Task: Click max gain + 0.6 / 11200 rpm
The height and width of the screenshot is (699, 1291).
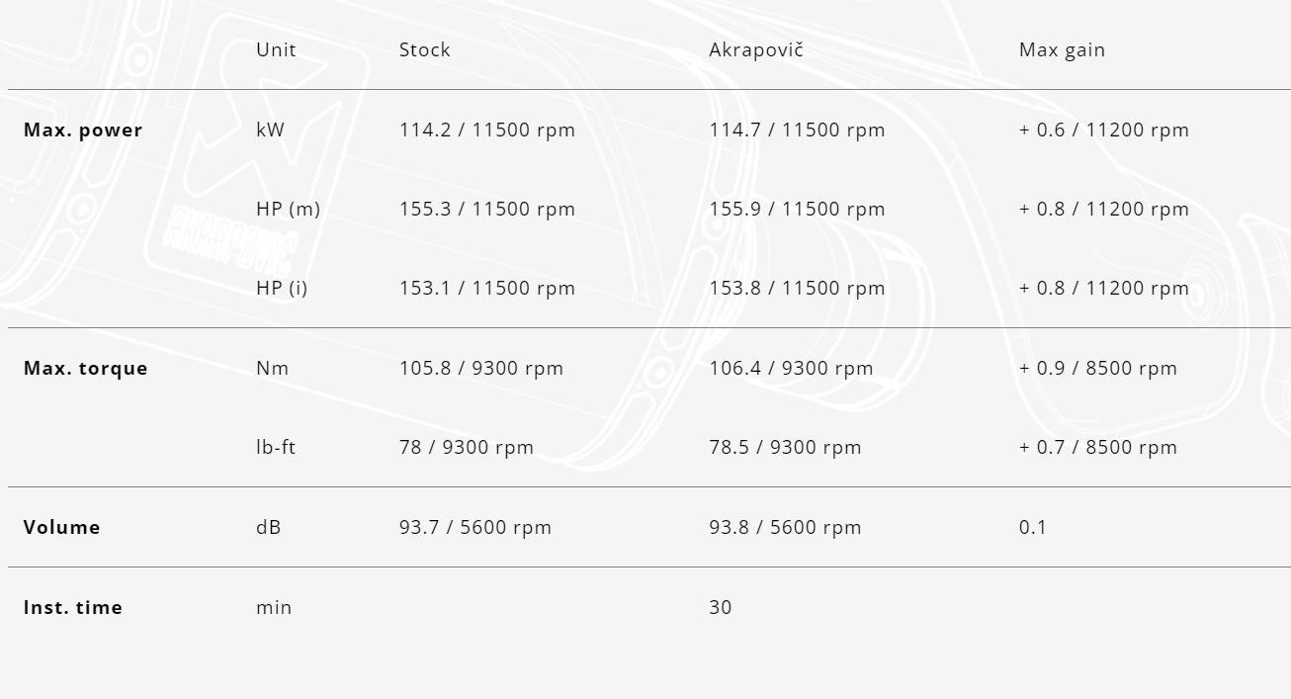Action: [1104, 130]
